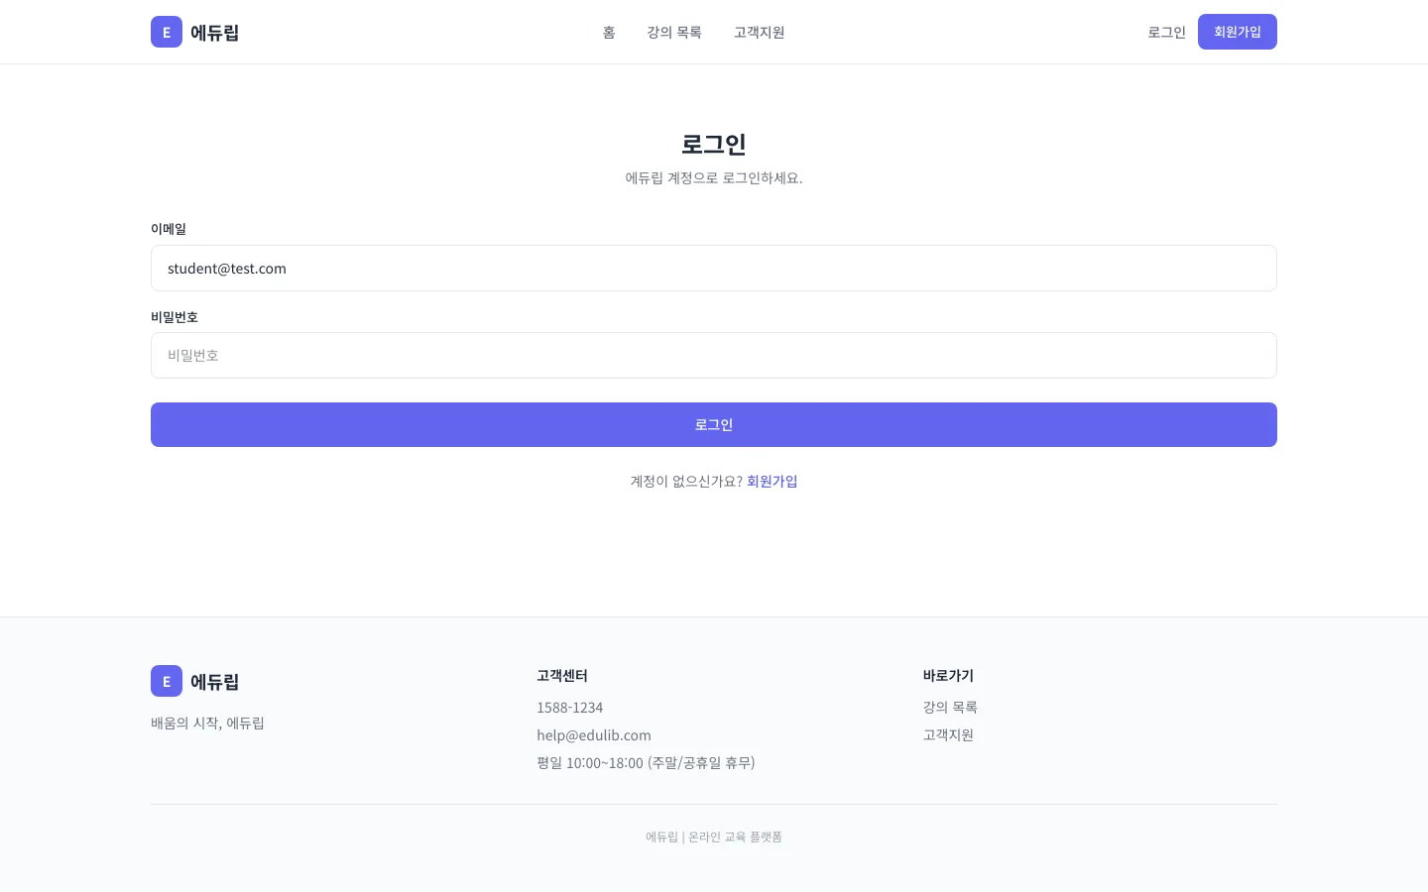Click inside the 이메일 input field

pos(714,268)
